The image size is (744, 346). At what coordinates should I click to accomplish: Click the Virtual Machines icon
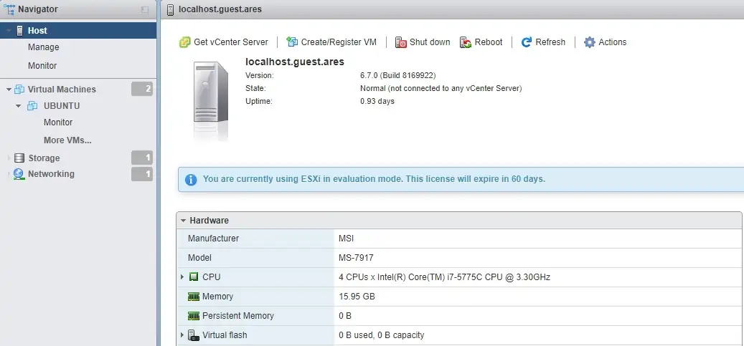19,89
